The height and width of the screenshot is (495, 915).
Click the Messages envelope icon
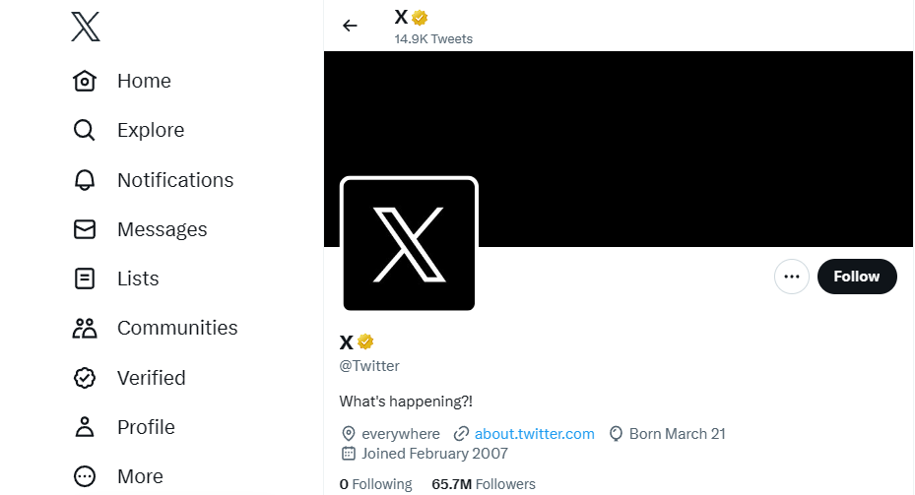(x=85, y=229)
